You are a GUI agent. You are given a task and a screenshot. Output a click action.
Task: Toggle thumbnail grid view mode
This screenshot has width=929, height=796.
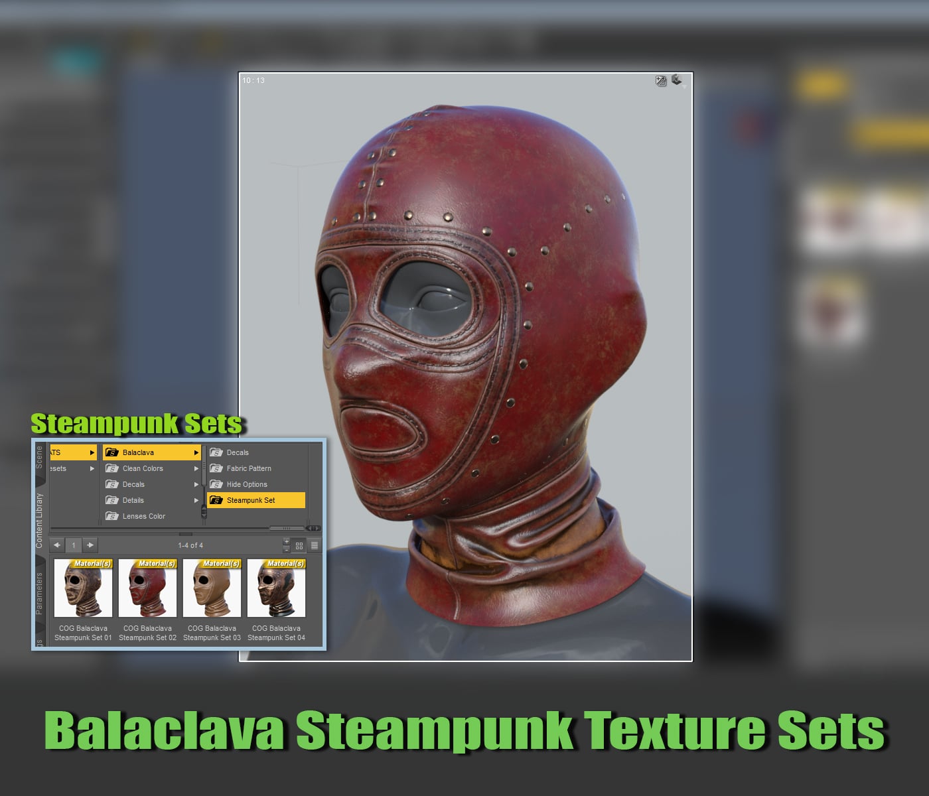coord(299,545)
